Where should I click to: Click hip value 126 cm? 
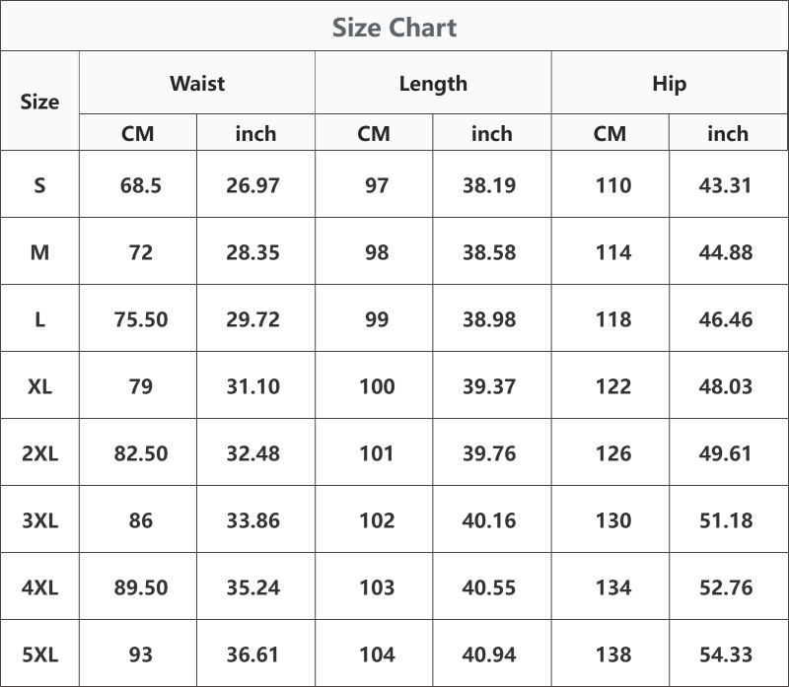pyautogui.click(x=612, y=453)
